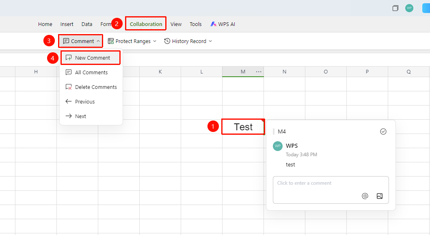Click the "Today 3:48 PM" timestamp

pos(301,155)
